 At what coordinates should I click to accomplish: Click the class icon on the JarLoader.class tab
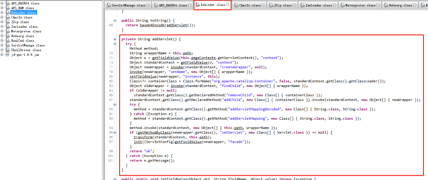[x=303, y=5]
